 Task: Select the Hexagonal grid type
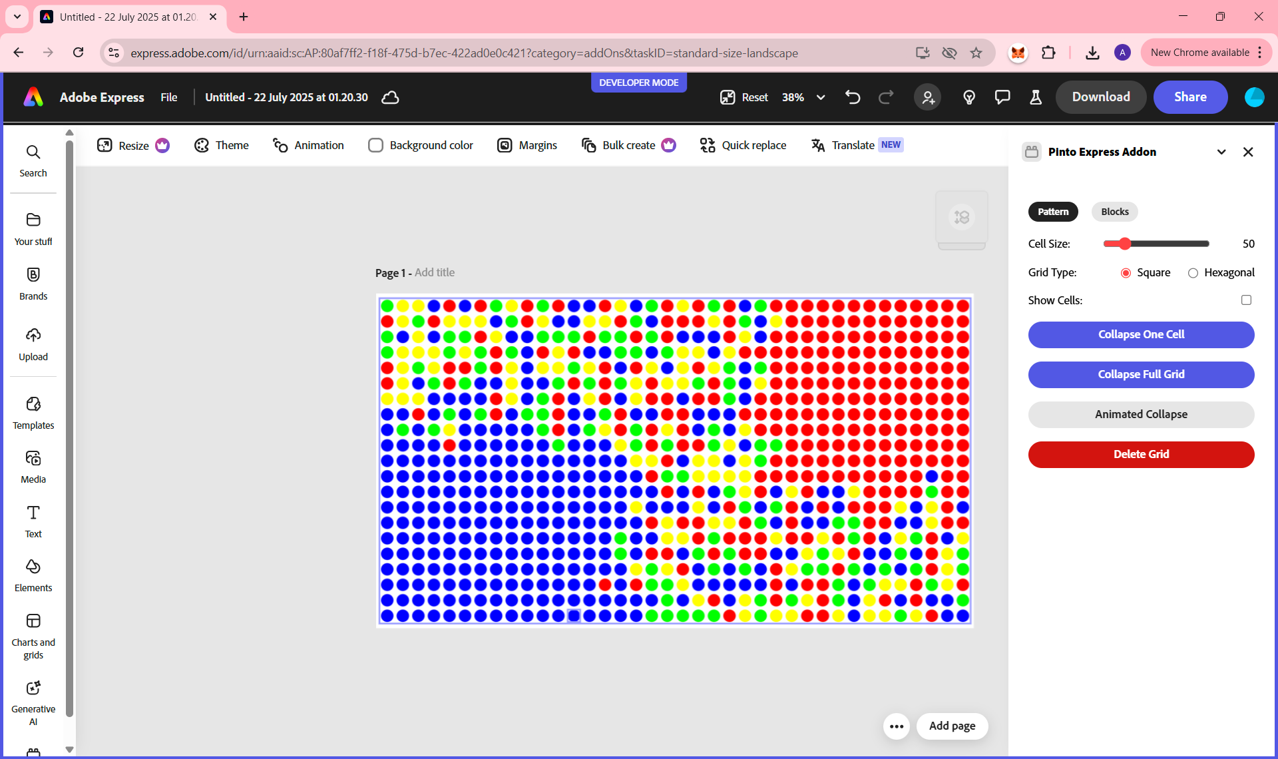point(1193,273)
